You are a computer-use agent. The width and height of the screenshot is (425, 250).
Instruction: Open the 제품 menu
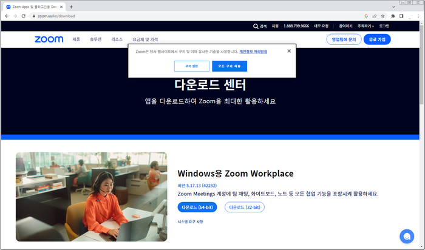(x=76, y=39)
